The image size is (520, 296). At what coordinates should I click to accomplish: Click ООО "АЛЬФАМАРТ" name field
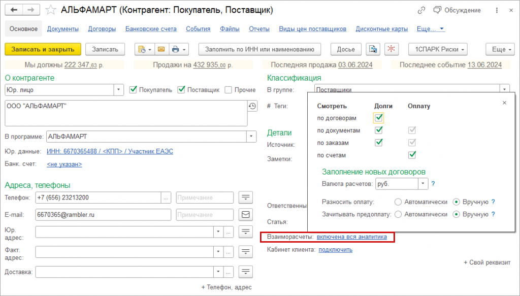126,113
